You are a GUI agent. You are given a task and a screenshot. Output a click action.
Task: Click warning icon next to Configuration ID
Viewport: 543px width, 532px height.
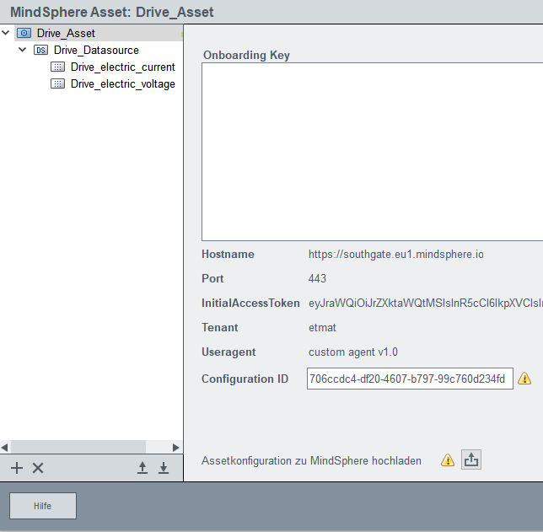[x=524, y=379]
